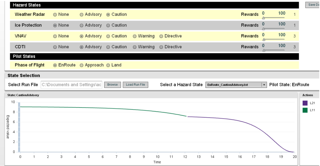The width and height of the screenshot is (320, 166).
Task: Choose Land as the Phase of Flight
Action: pos(108,65)
